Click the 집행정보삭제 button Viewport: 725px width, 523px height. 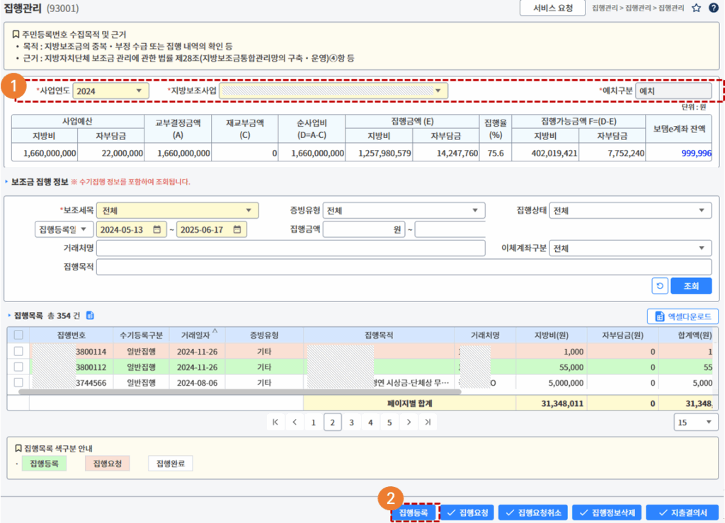click(x=607, y=512)
